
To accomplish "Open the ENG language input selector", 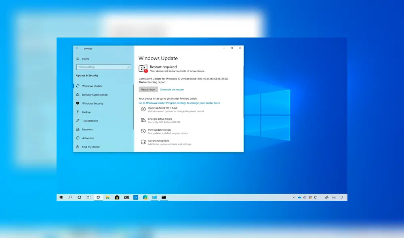I will [334, 198].
